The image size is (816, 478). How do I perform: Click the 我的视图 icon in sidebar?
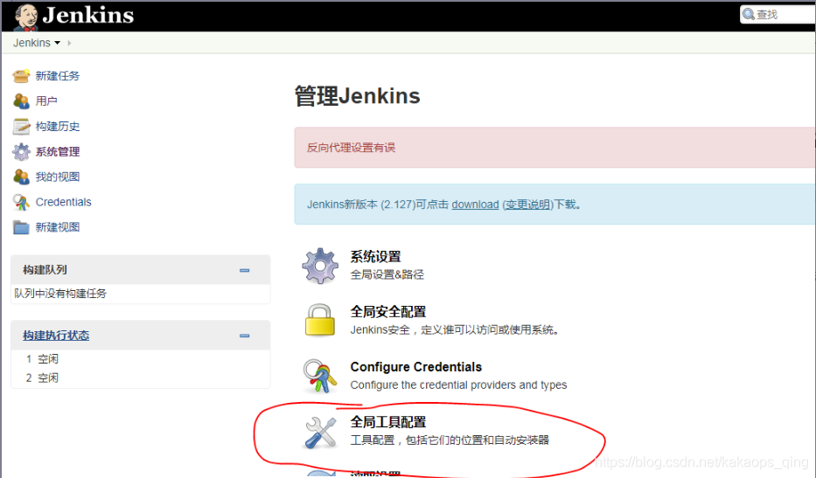[x=21, y=177]
